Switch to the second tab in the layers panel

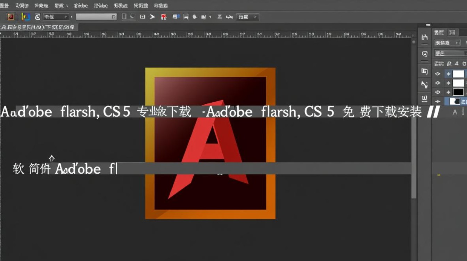[452, 32]
